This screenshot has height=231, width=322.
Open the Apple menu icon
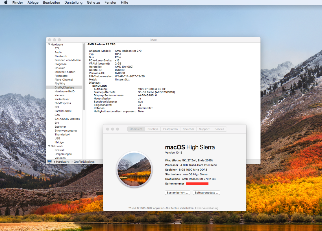click(x=6, y=3)
